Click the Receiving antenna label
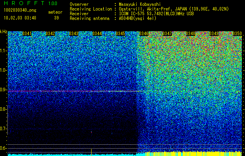 coord(90,18)
